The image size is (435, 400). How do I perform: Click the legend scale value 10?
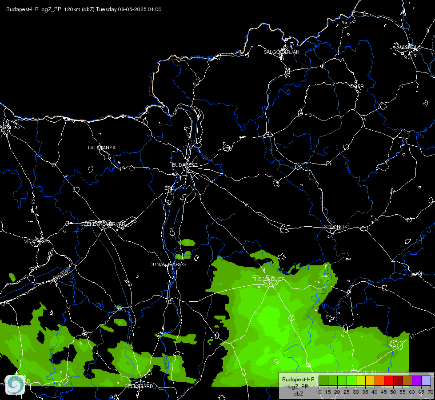(x=318, y=392)
